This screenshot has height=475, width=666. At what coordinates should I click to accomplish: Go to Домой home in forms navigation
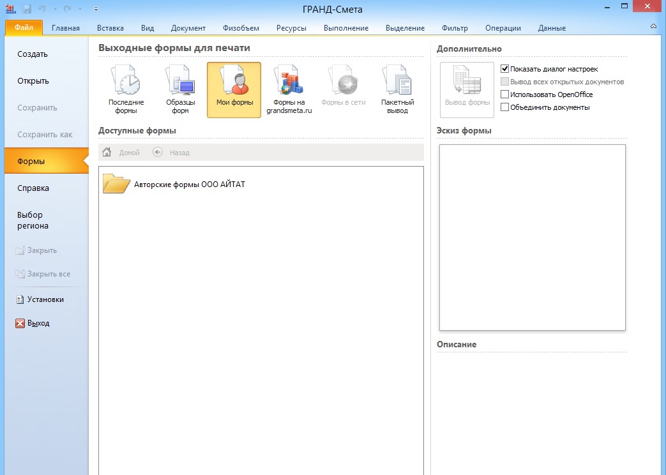point(121,152)
